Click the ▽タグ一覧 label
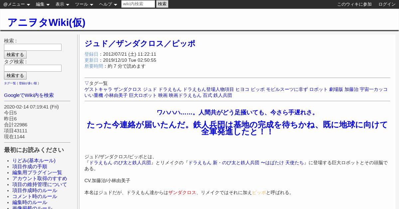Screen dimensions: 399x209 pyautogui.click(x=96, y=83)
